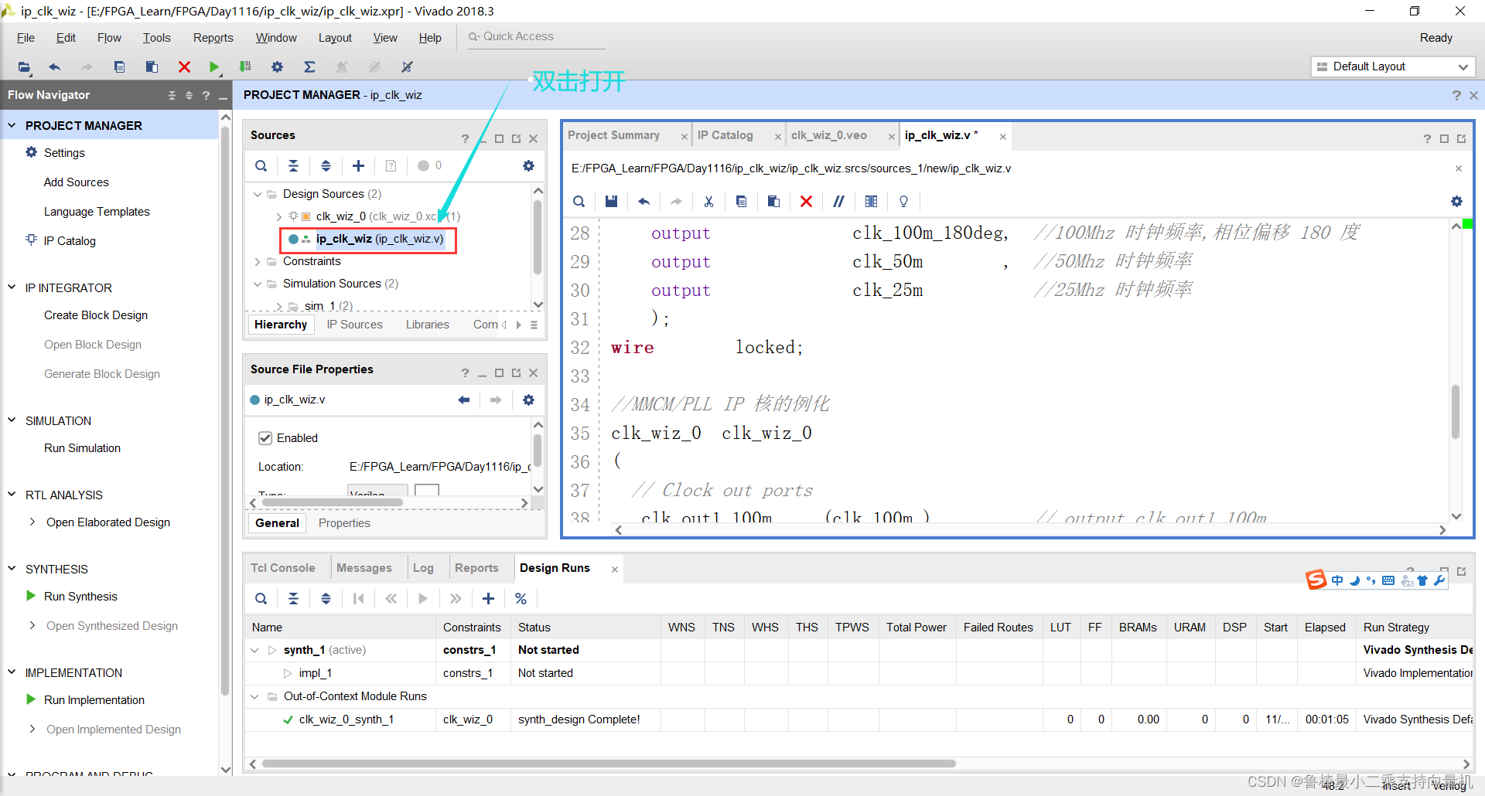Collapse all in Sources panel
This screenshot has height=796, width=1485.
(293, 165)
